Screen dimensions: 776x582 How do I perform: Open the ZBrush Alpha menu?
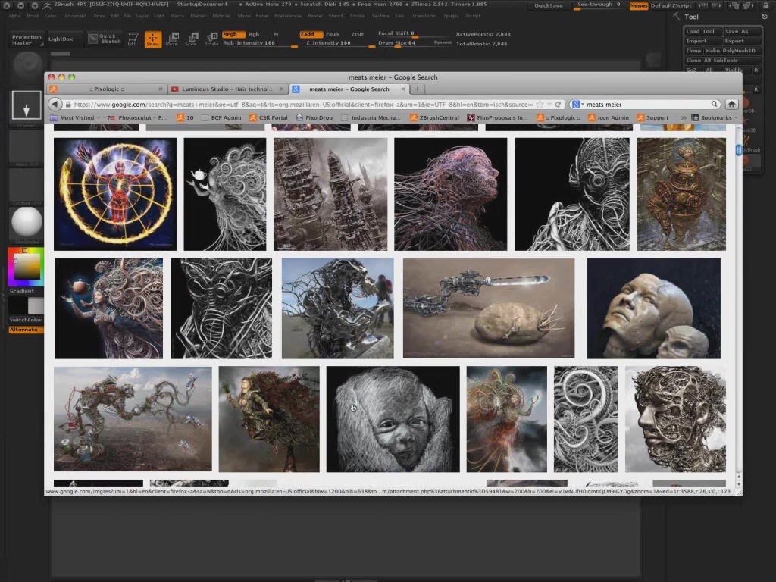[x=14, y=16]
